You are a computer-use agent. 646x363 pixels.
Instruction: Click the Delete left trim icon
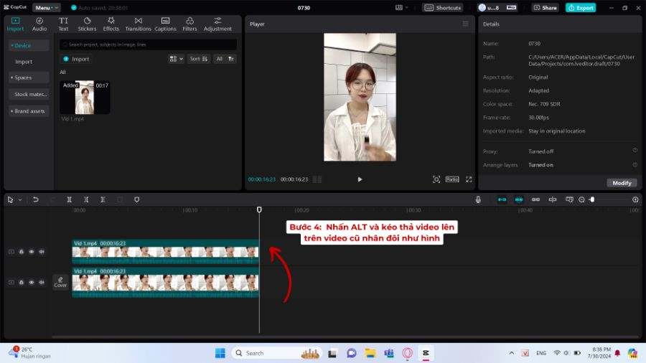[x=86, y=199]
